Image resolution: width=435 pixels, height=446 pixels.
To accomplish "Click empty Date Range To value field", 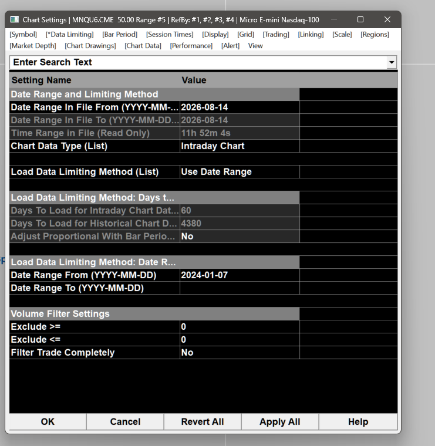I will [x=240, y=288].
